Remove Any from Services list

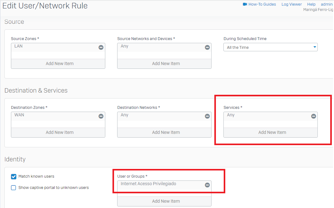pos(313,116)
